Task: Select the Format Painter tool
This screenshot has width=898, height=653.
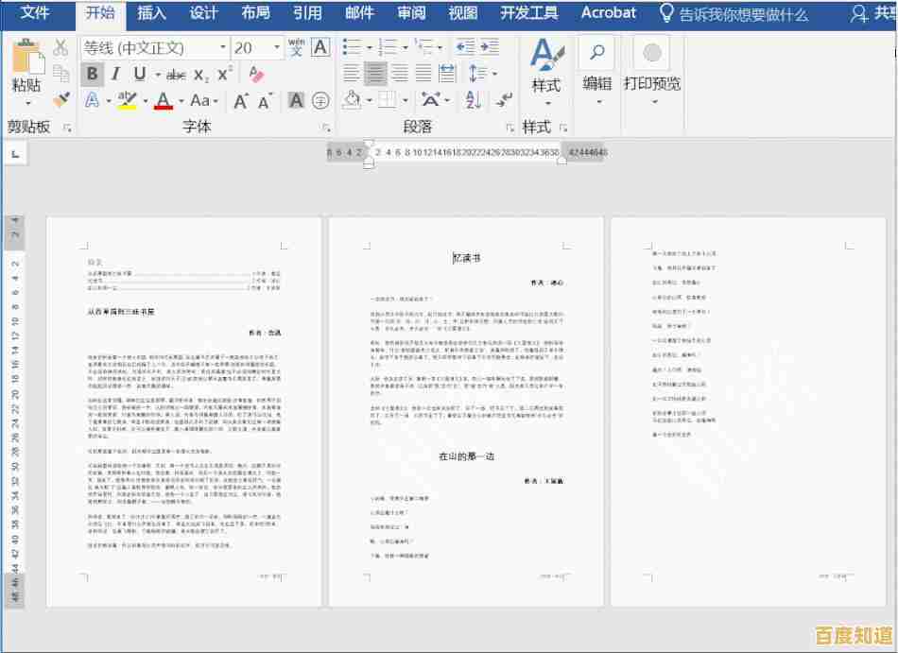Action: [x=60, y=99]
